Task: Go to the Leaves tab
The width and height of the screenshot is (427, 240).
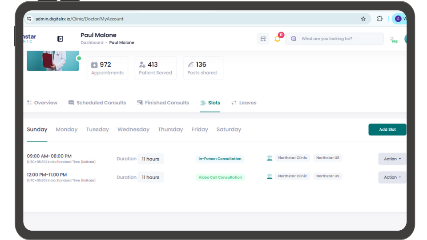Action: [x=244, y=103]
